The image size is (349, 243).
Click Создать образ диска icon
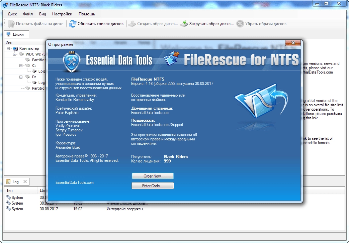click(x=132, y=24)
